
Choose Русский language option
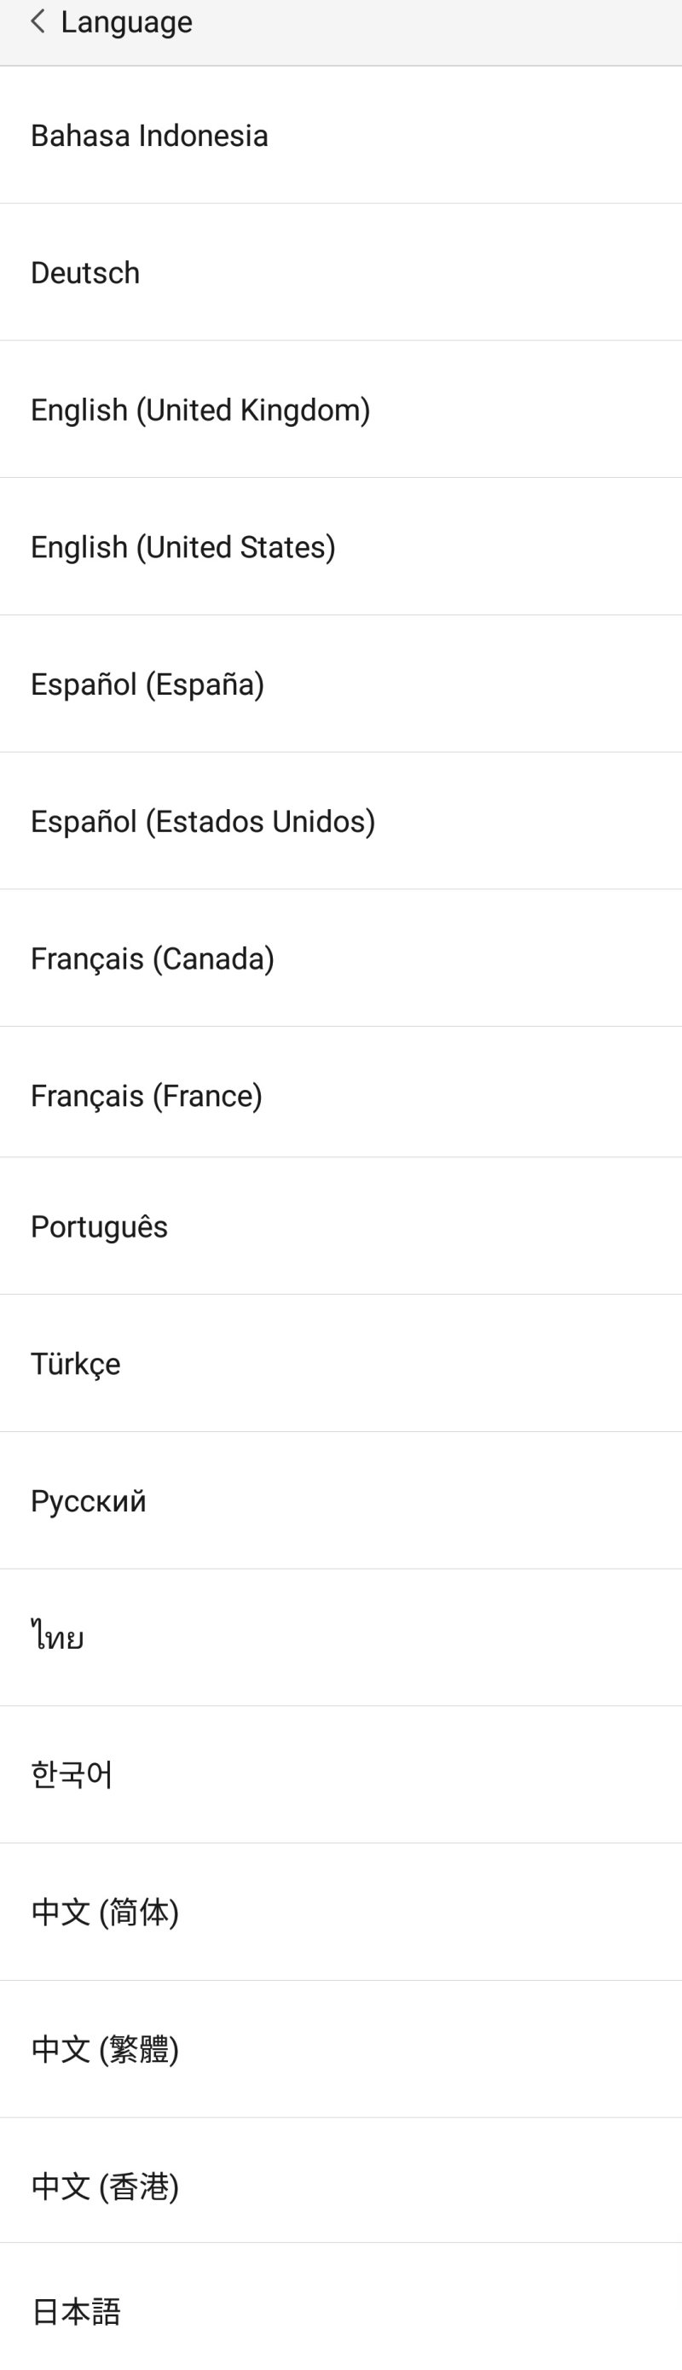pyautogui.click(x=89, y=1501)
